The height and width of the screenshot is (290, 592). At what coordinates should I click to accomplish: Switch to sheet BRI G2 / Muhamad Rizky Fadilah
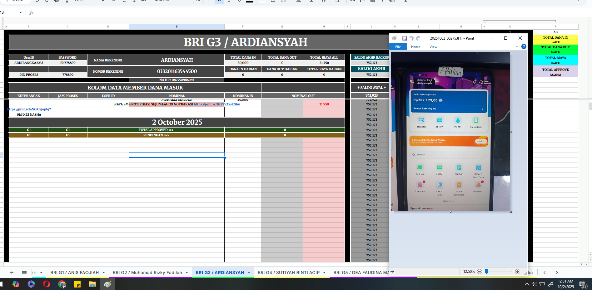click(x=147, y=273)
